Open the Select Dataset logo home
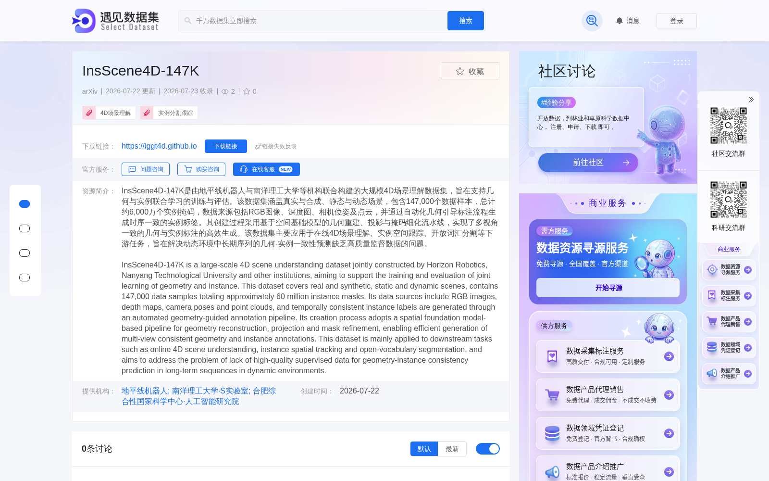This screenshot has height=481, width=769. (x=115, y=21)
